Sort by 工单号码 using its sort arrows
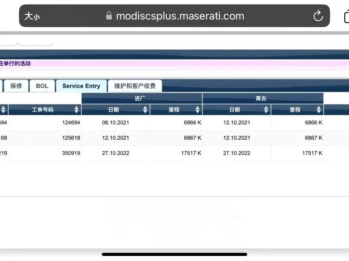This screenshot has width=349, height=261. point(76,110)
